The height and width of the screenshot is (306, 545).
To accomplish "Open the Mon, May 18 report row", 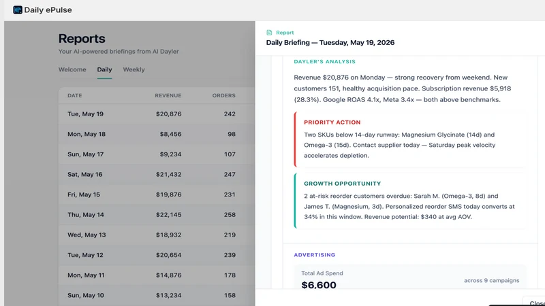I will 157,134.
